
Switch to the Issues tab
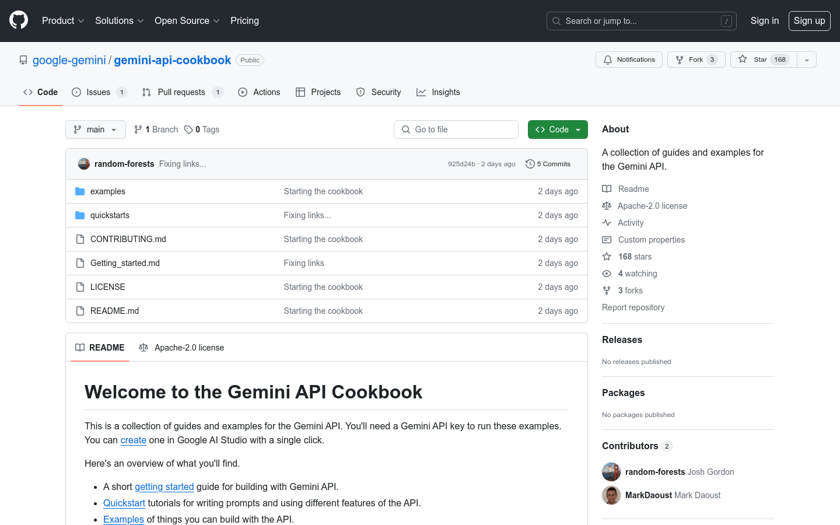coord(99,92)
